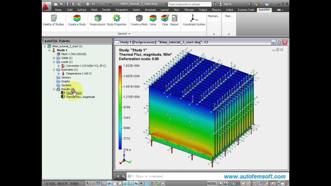Open Study Properties gear
Image resolution: width=331 pixels, height=186 pixels.
[x=117, y=18]
